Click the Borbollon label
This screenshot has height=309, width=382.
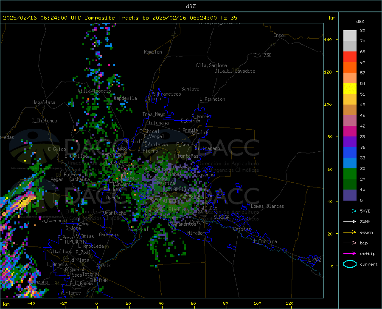137,142
